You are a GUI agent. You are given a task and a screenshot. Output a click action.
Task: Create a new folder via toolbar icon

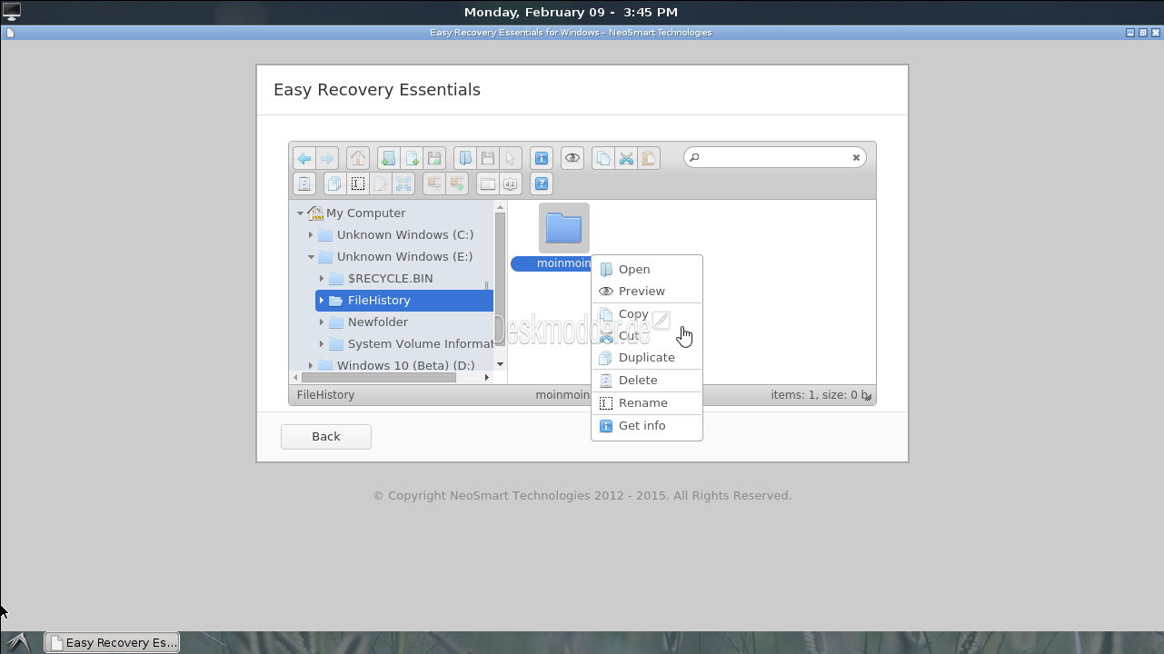click(389, 158)
